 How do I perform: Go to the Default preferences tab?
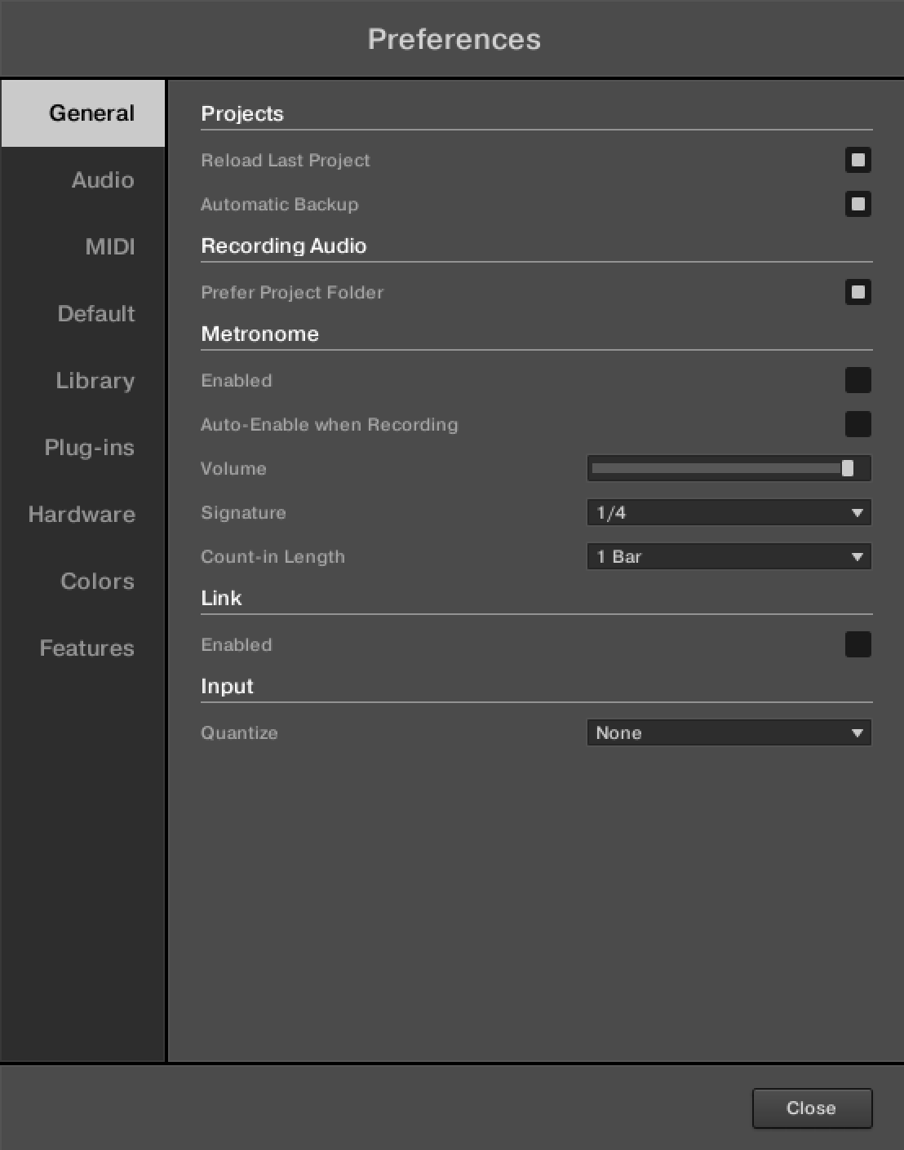click(95, 314)
